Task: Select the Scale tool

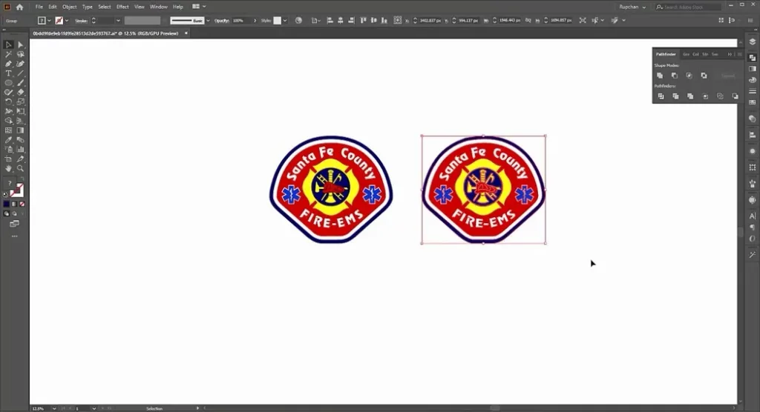Action: pos(20,102)
